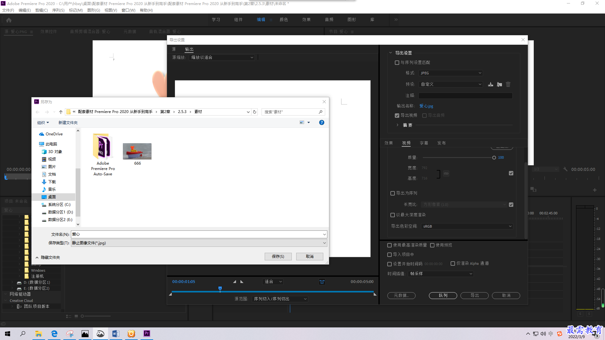Screen dimensions: 605x340
Task: Open the preset dropdown
Action: coord(451,84)
